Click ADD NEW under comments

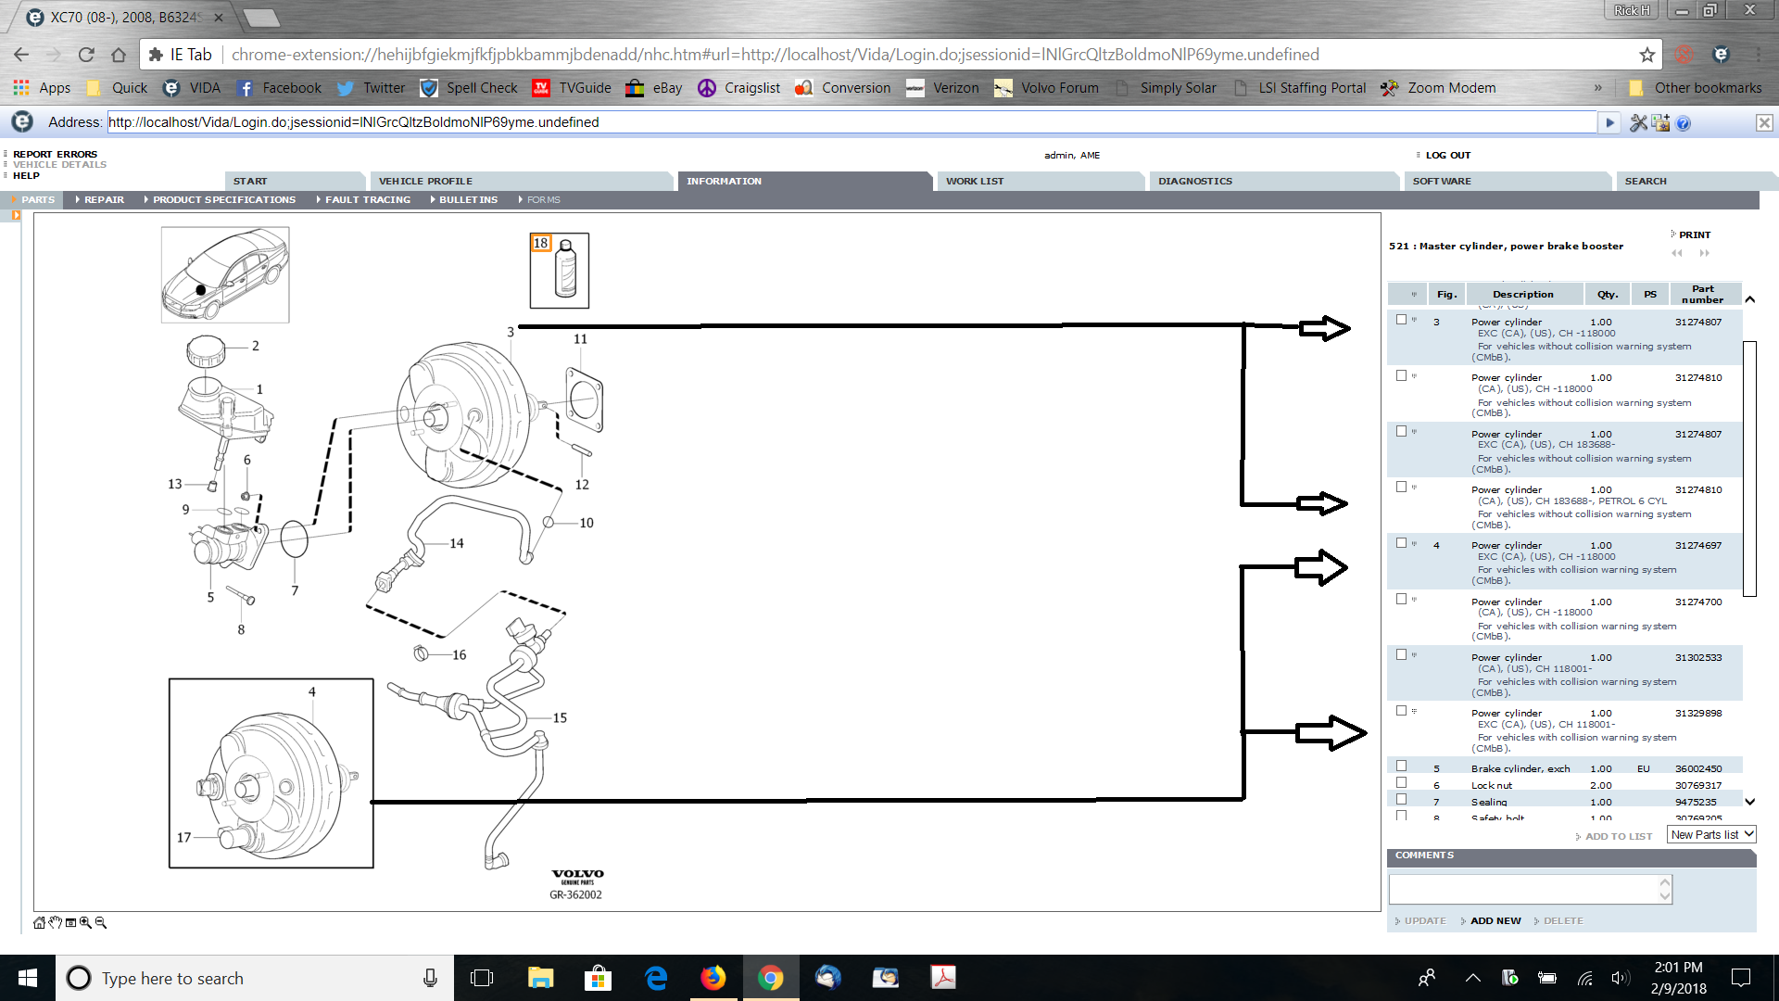pos(1495,920)
